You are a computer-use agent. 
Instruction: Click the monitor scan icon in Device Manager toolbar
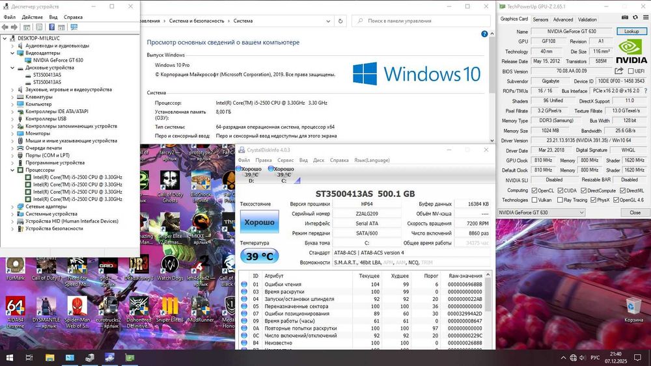[x=74, y=27]
